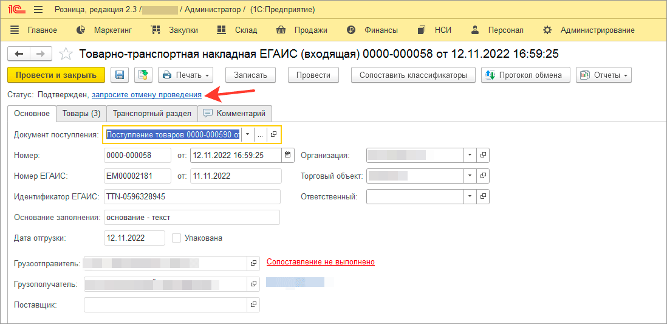667x324 pixels.
Task: Go forward with the right arrow button
Action: [x=41, y=53]
